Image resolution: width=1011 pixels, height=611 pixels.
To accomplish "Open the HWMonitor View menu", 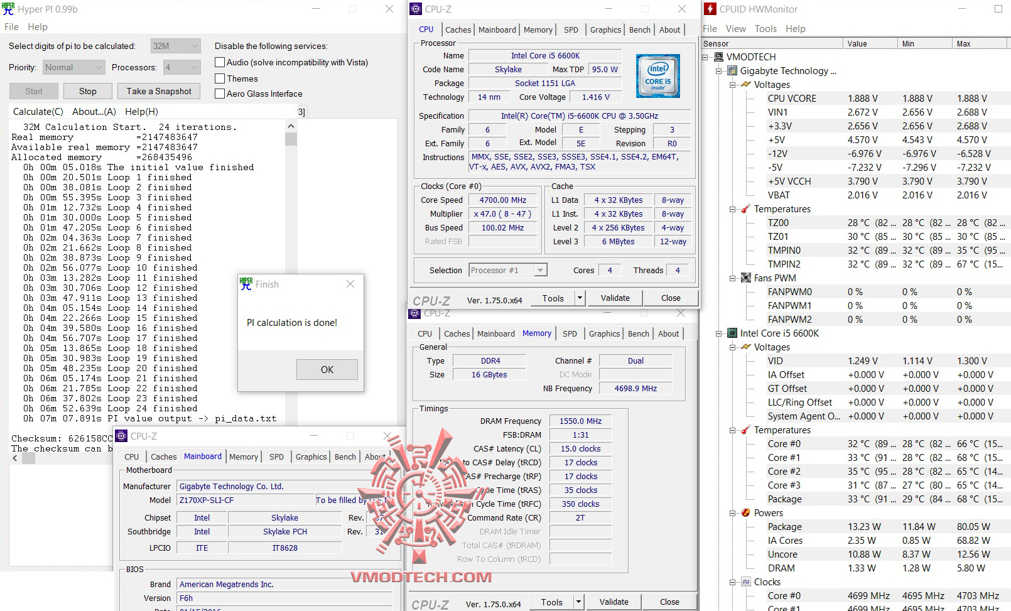I will click(x=736, y=28).
